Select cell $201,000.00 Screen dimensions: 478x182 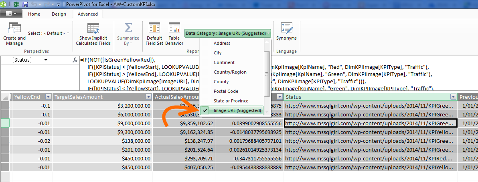click(102, 150)
